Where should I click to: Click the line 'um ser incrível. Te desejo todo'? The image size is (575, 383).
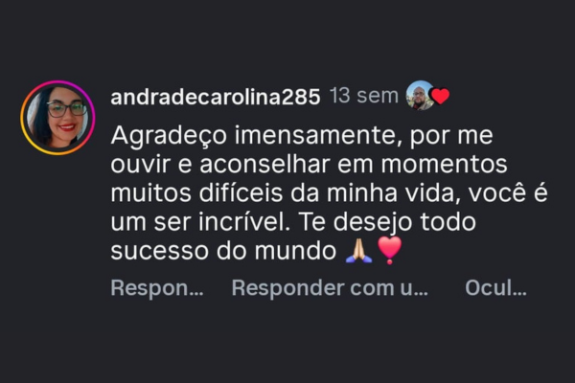(293, 222)
